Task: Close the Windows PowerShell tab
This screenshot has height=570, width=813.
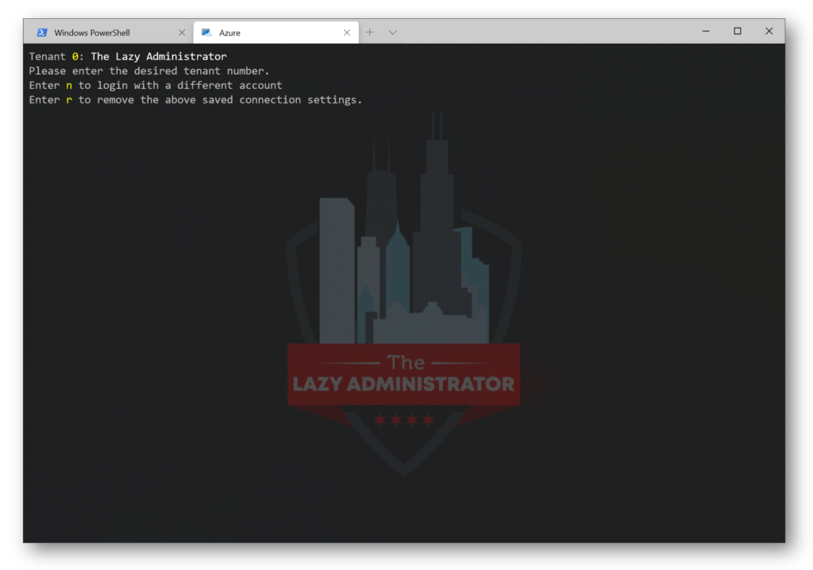Action: pos(182,33)
